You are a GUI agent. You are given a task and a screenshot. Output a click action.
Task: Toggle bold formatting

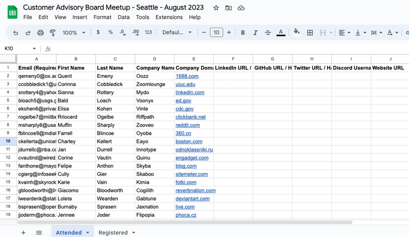click(243, 33)
